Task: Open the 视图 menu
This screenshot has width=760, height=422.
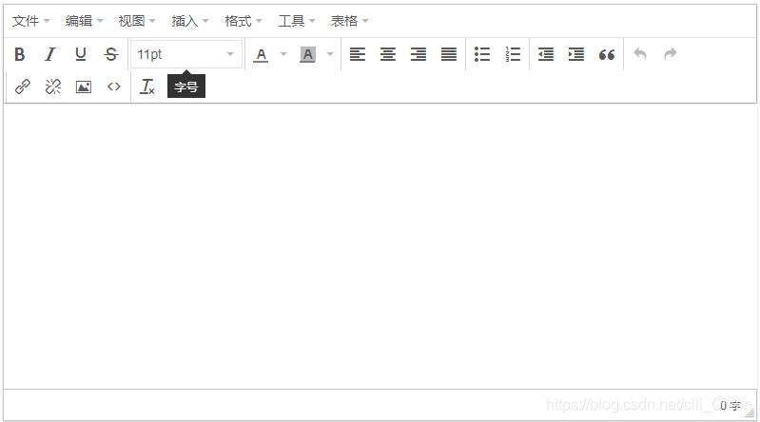Action: [x=137, y=21]
